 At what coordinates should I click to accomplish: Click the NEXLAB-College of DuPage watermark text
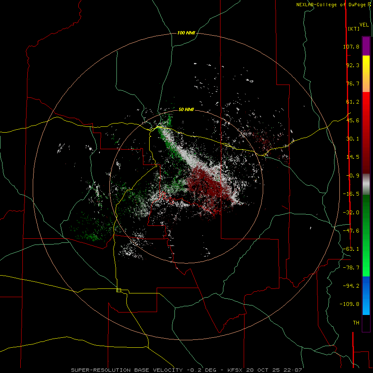pyautogui.click(x=332, y=5)
